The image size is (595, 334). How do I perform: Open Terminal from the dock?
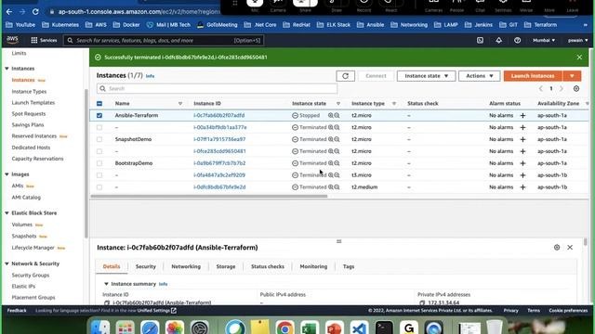point(384,328)
